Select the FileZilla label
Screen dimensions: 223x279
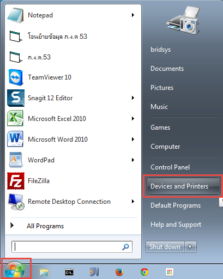(x=39, y=181)
